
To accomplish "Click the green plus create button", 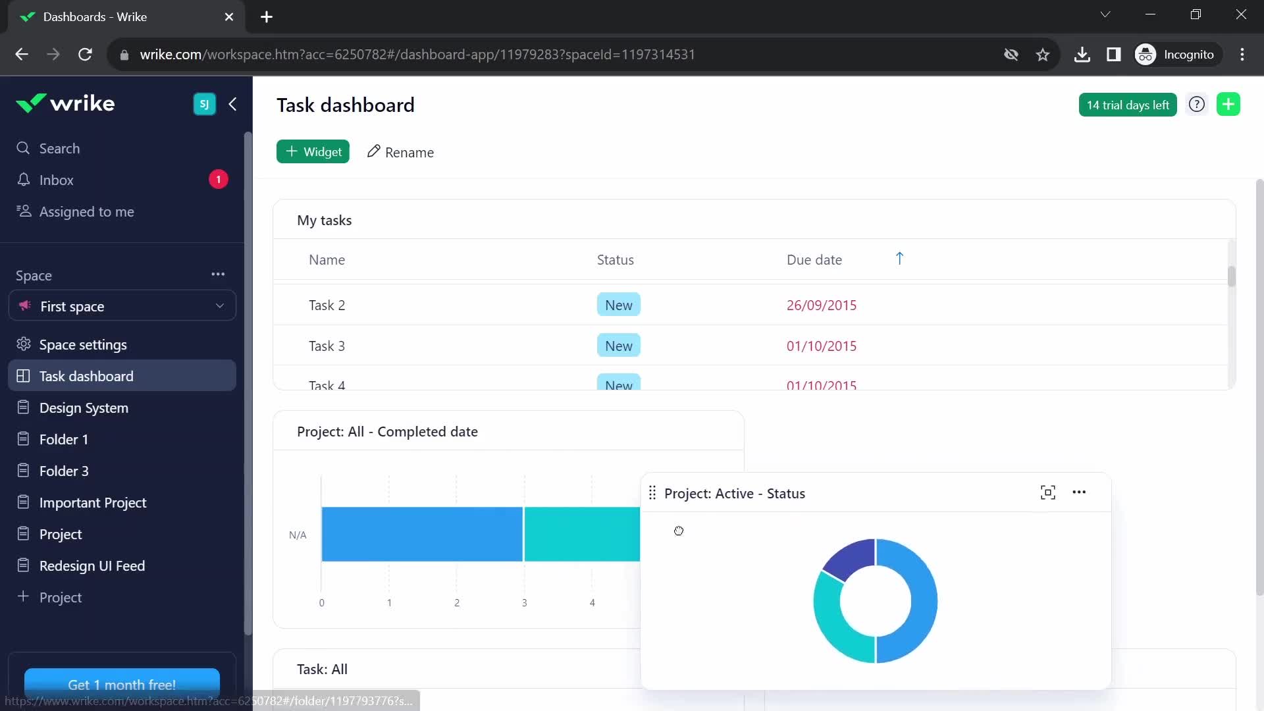I will coord(1228,104).
